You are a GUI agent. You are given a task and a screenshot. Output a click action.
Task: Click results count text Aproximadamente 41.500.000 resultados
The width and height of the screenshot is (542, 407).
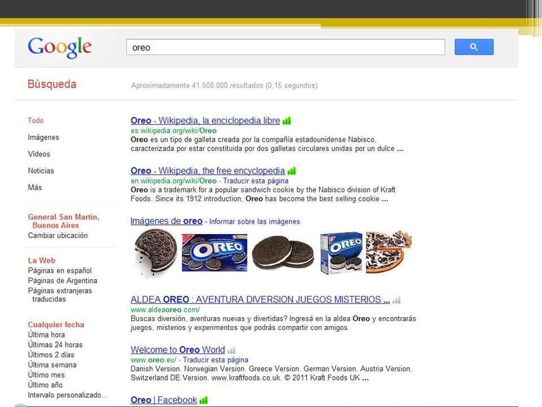(224, 85)
